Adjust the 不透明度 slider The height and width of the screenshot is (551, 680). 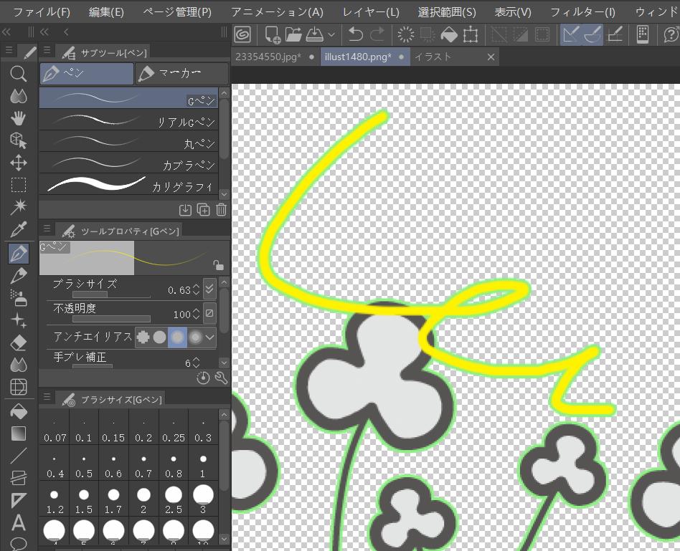[111, 320]
